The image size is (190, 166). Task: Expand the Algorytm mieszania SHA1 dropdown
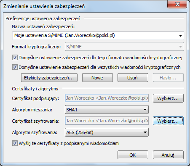click(x=107, y=110)
